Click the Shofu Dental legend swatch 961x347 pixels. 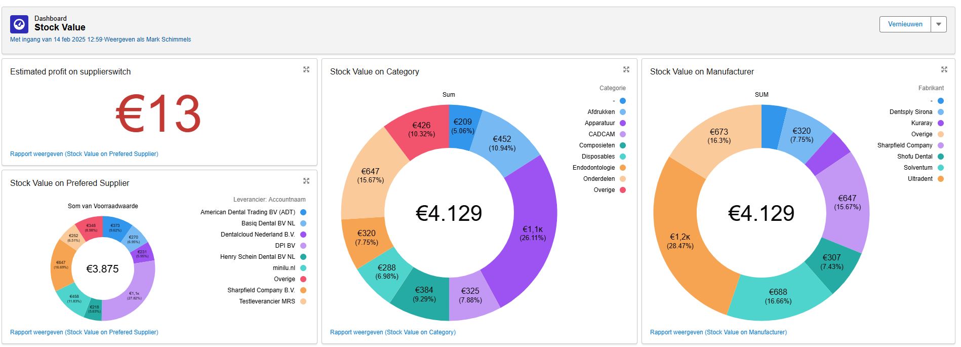pyautogui.click(x=941, y=157)
